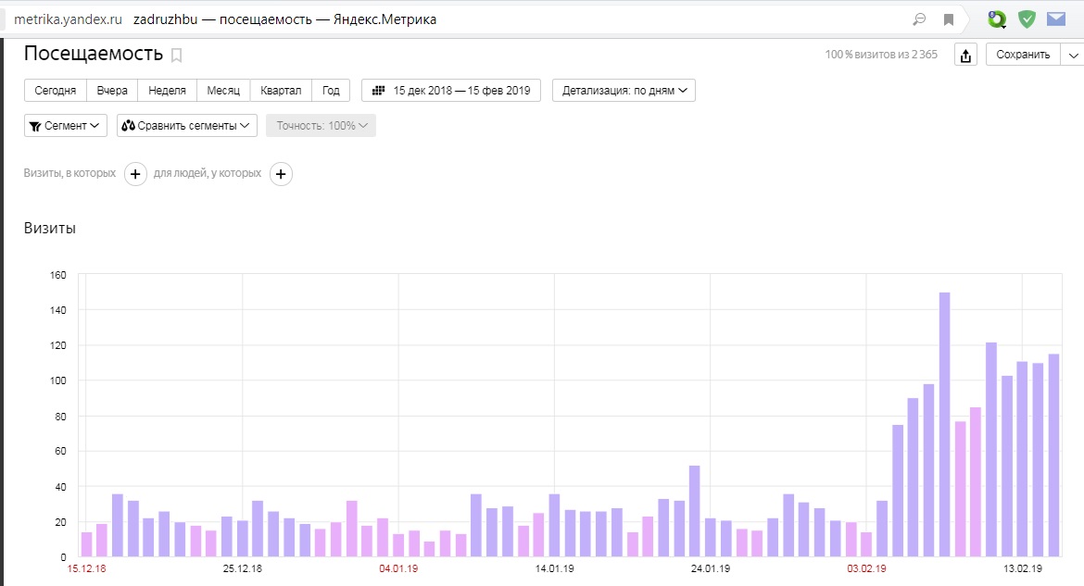Viewport: 1084px width, 586px height.
Task: Add a people condition with plus button
Action: tap(281, 174)
